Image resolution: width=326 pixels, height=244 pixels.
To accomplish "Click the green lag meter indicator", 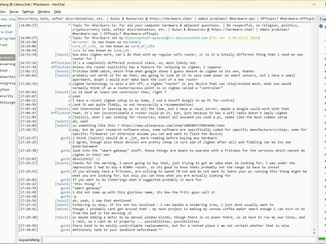I will point(321,239).
